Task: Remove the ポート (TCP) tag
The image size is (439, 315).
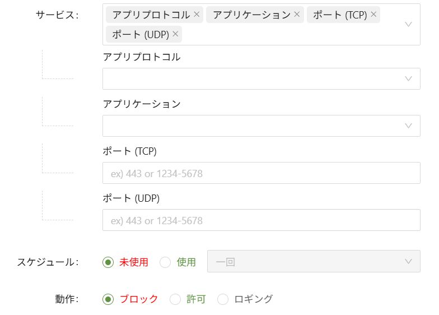Action: (x=373, y=15)
